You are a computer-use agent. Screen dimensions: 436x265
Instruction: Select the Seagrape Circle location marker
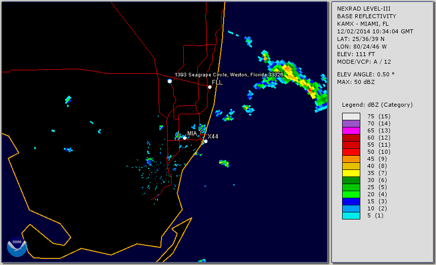pyautogui.click(x=170, y=81)
